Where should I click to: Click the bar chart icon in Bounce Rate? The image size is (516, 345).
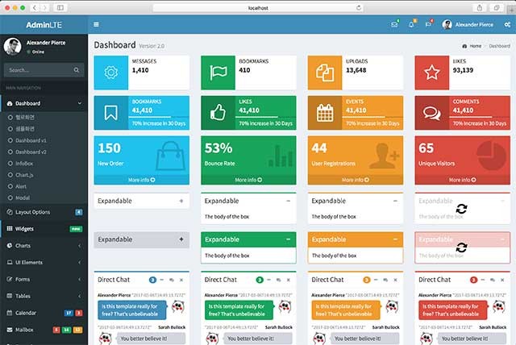click(x=280, y=156)
